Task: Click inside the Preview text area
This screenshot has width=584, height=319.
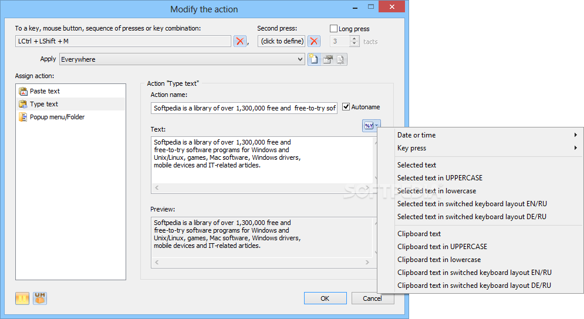Action: [x=262, y=237]
